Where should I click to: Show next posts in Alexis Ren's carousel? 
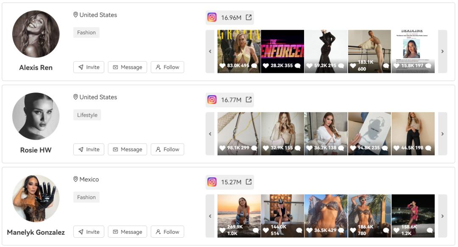click(x=442, y=51)
